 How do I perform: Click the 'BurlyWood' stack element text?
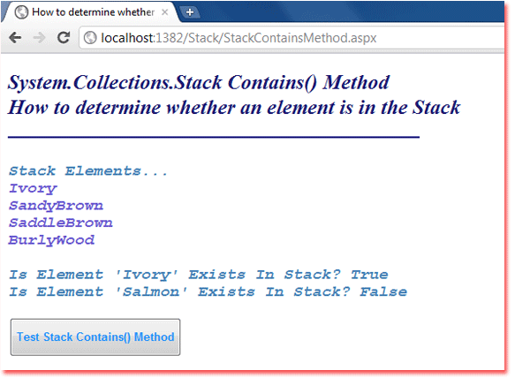(51, 240)
